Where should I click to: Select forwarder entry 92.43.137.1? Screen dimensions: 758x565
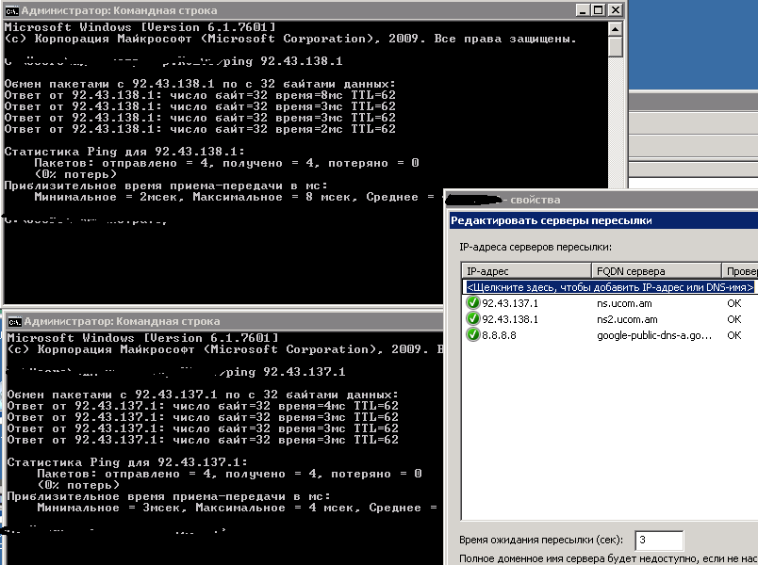click(510, 303)
